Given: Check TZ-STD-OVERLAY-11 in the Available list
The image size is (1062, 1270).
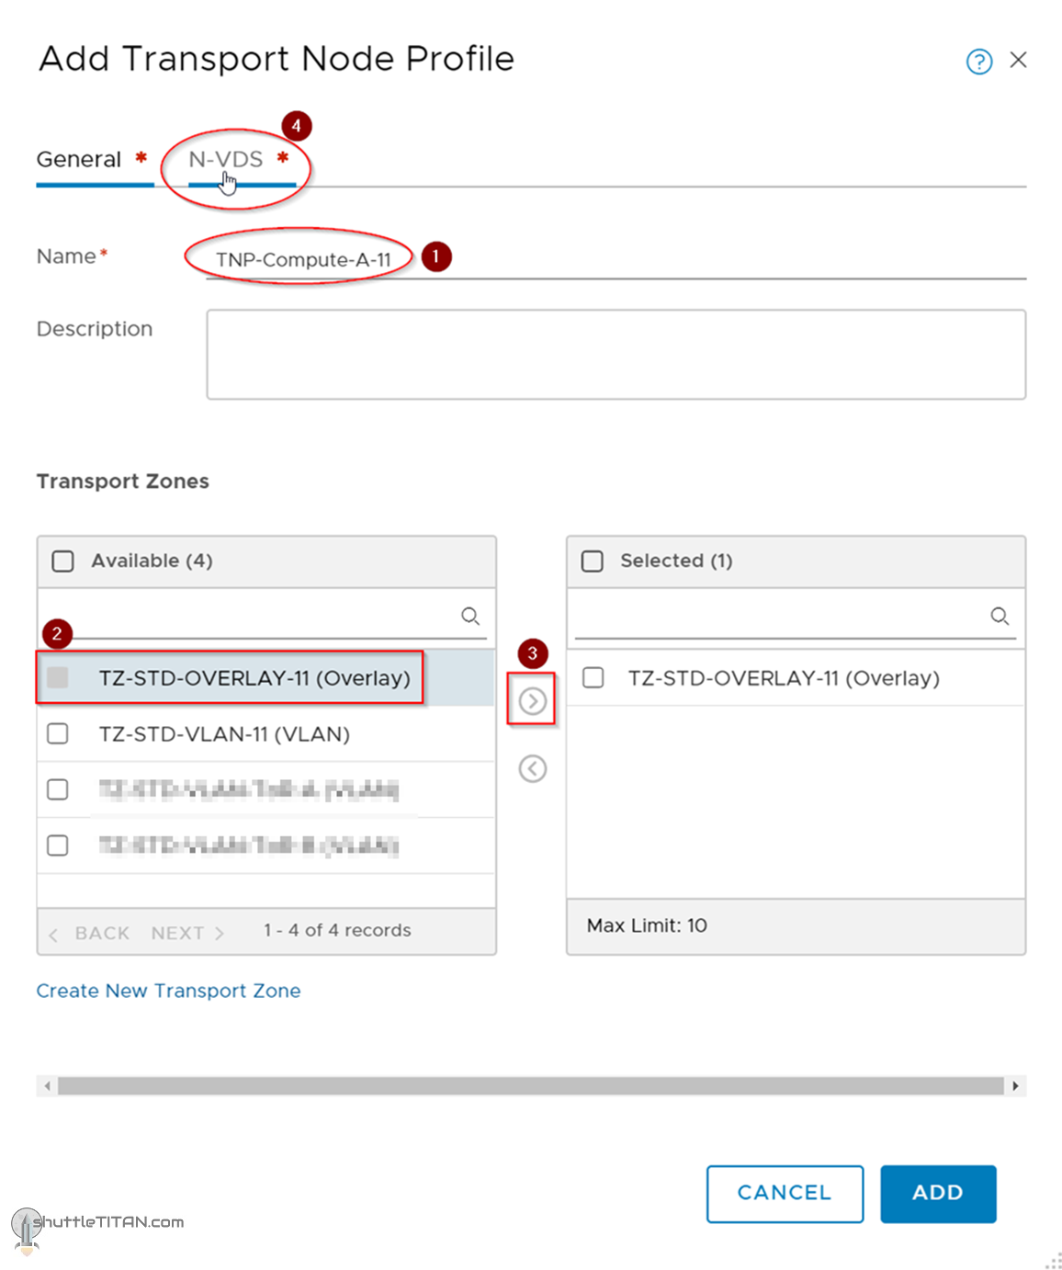Looking at the screenshot, I should pos(58,677).
